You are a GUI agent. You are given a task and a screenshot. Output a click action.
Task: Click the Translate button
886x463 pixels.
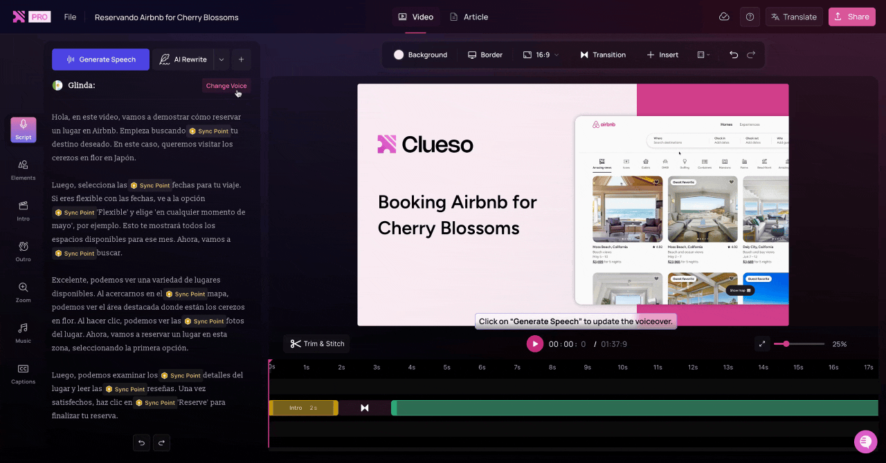pos(794,17)
